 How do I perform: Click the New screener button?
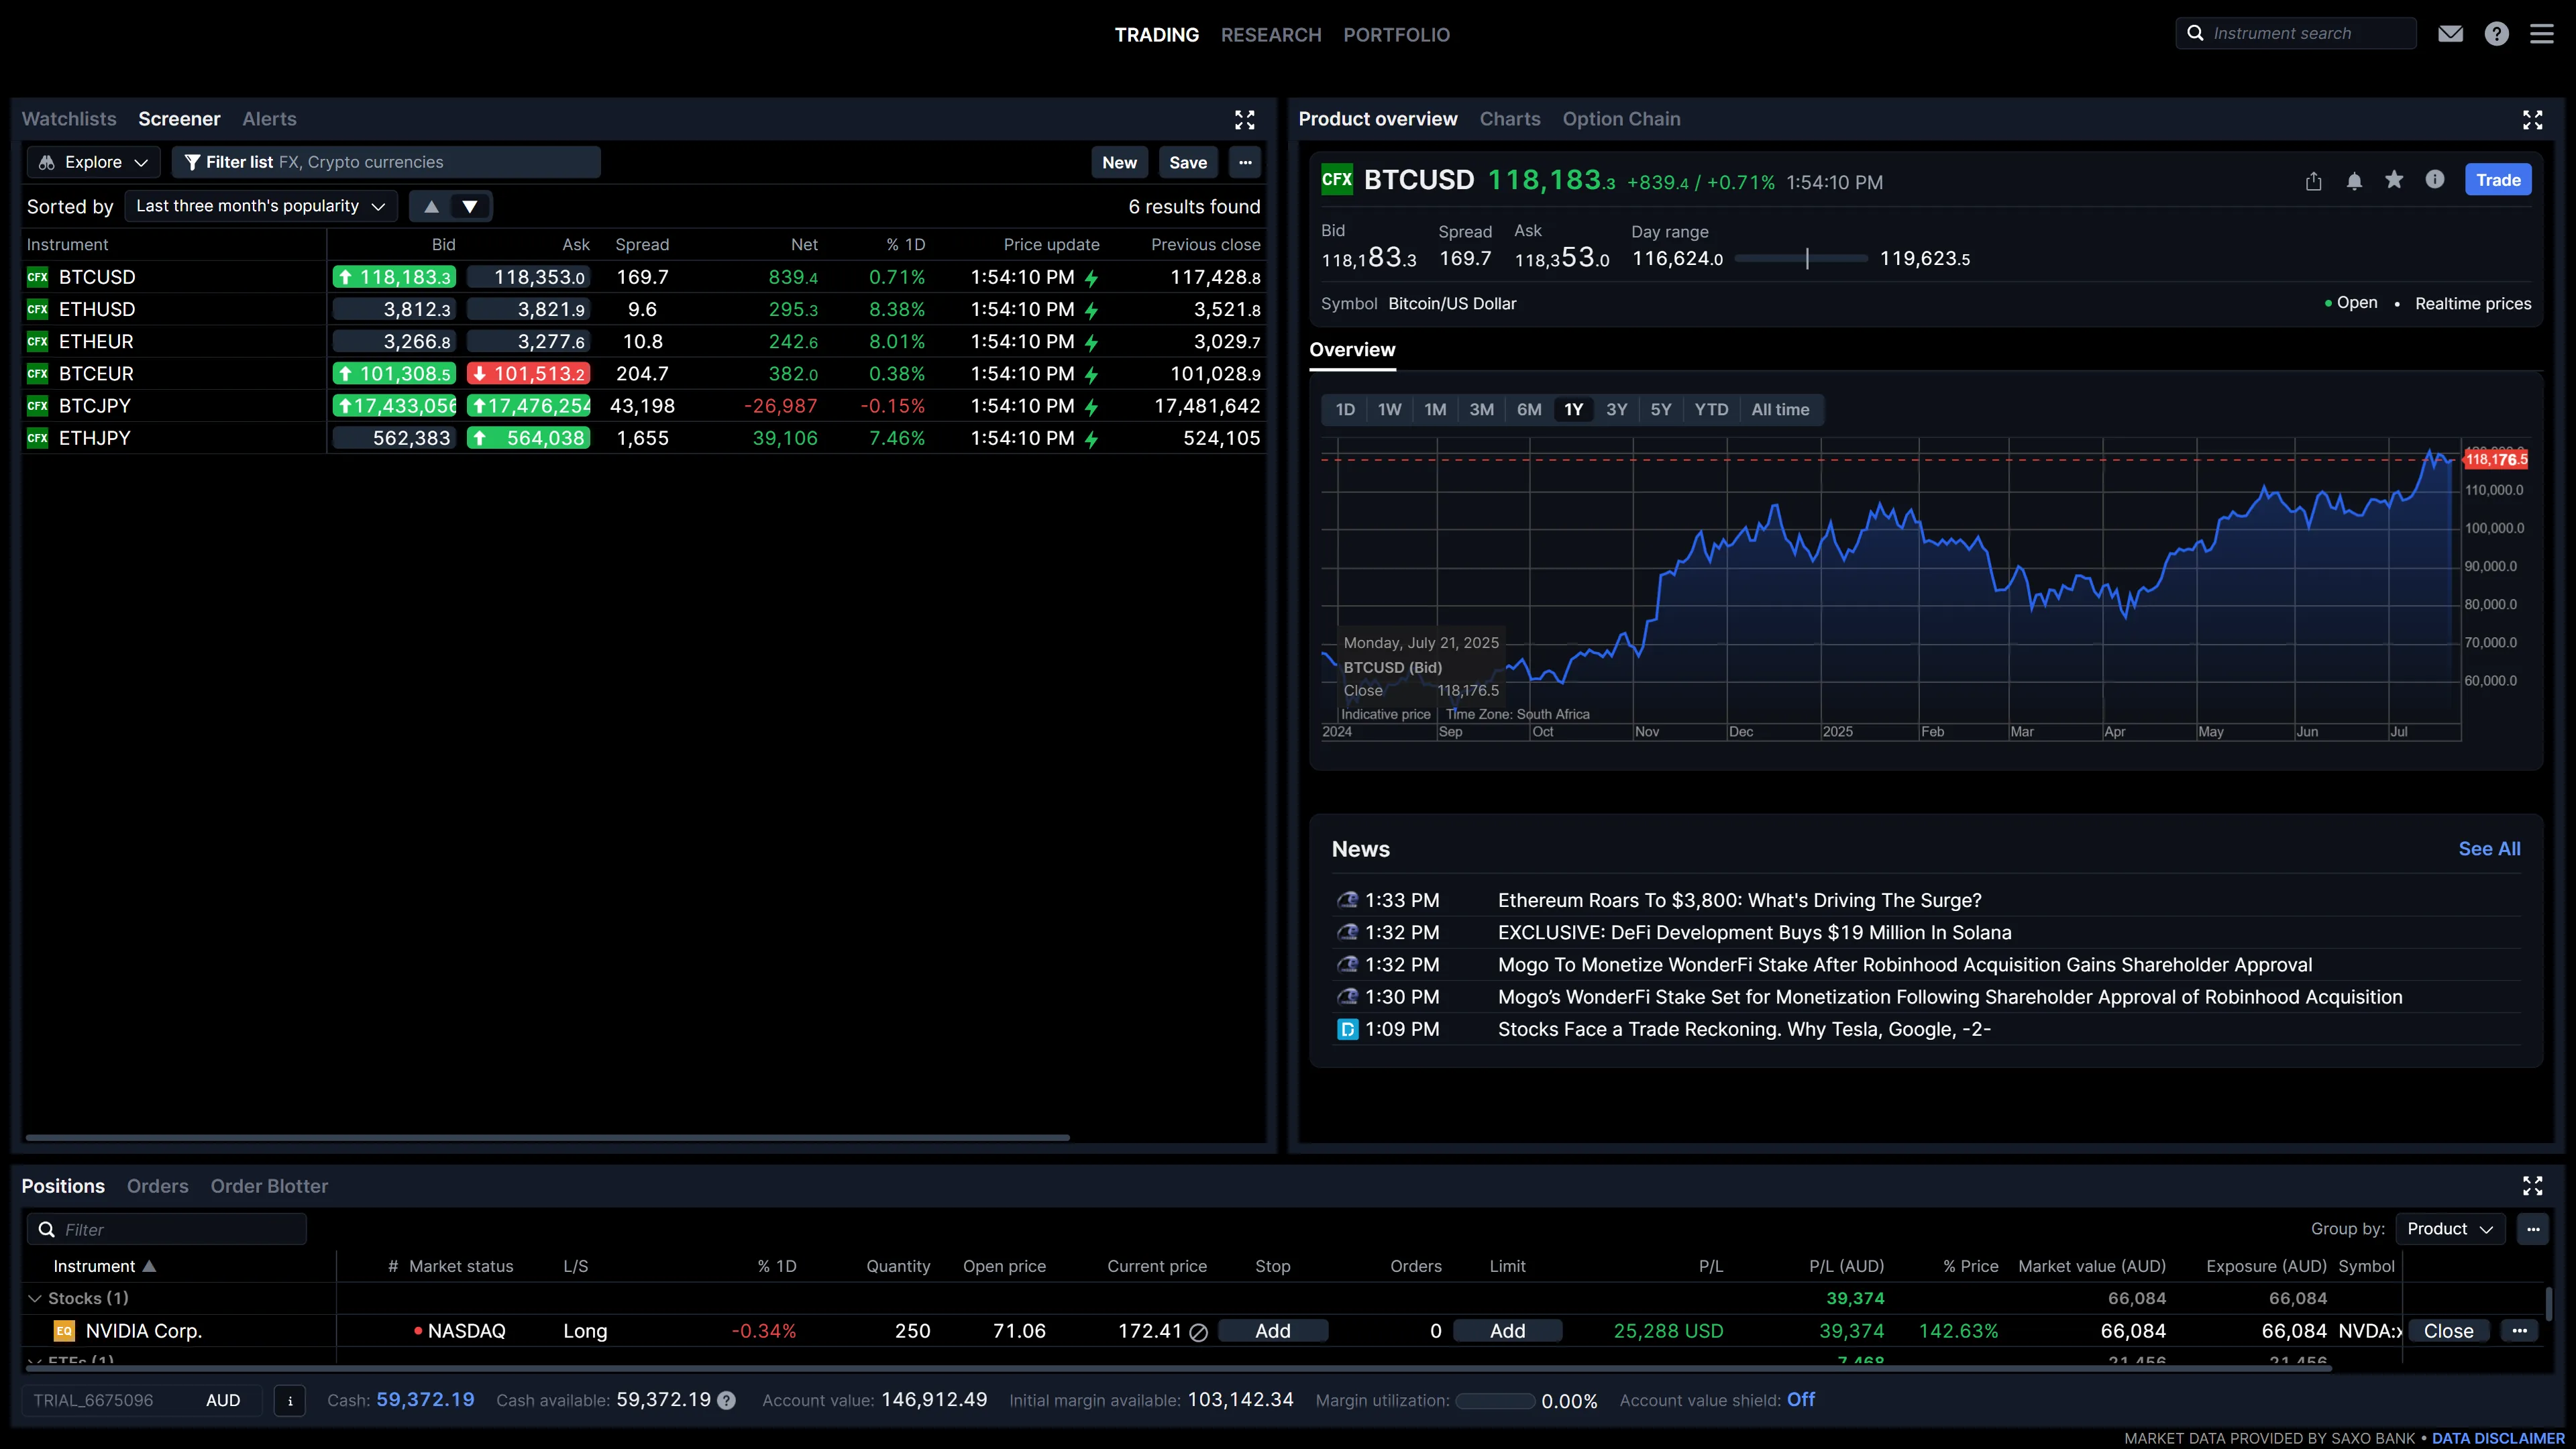1119,162
